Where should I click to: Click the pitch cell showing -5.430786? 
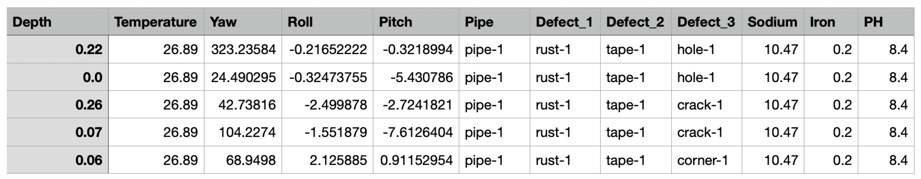coord(421,77)
